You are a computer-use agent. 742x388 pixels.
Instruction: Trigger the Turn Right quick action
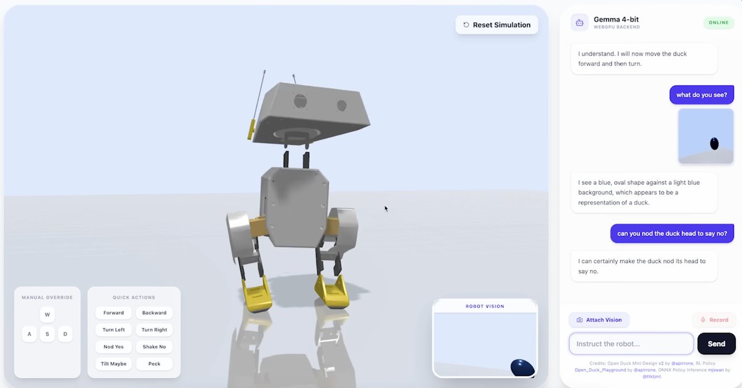tap(154, 329)
